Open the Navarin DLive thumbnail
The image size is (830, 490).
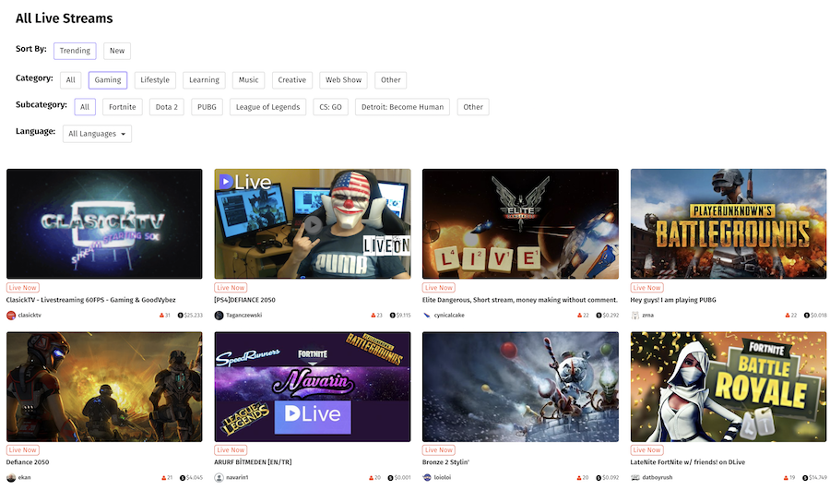(313, 387)
